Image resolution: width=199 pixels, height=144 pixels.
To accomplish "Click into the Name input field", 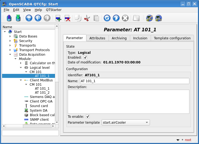I will tap(134, 81).
